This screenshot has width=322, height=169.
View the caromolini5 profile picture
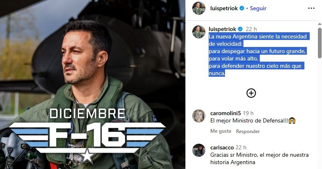198,116
